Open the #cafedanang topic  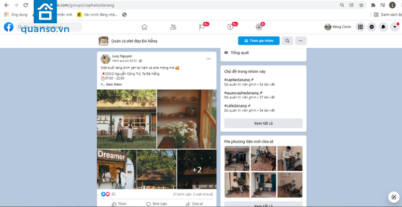pos(235,106)
